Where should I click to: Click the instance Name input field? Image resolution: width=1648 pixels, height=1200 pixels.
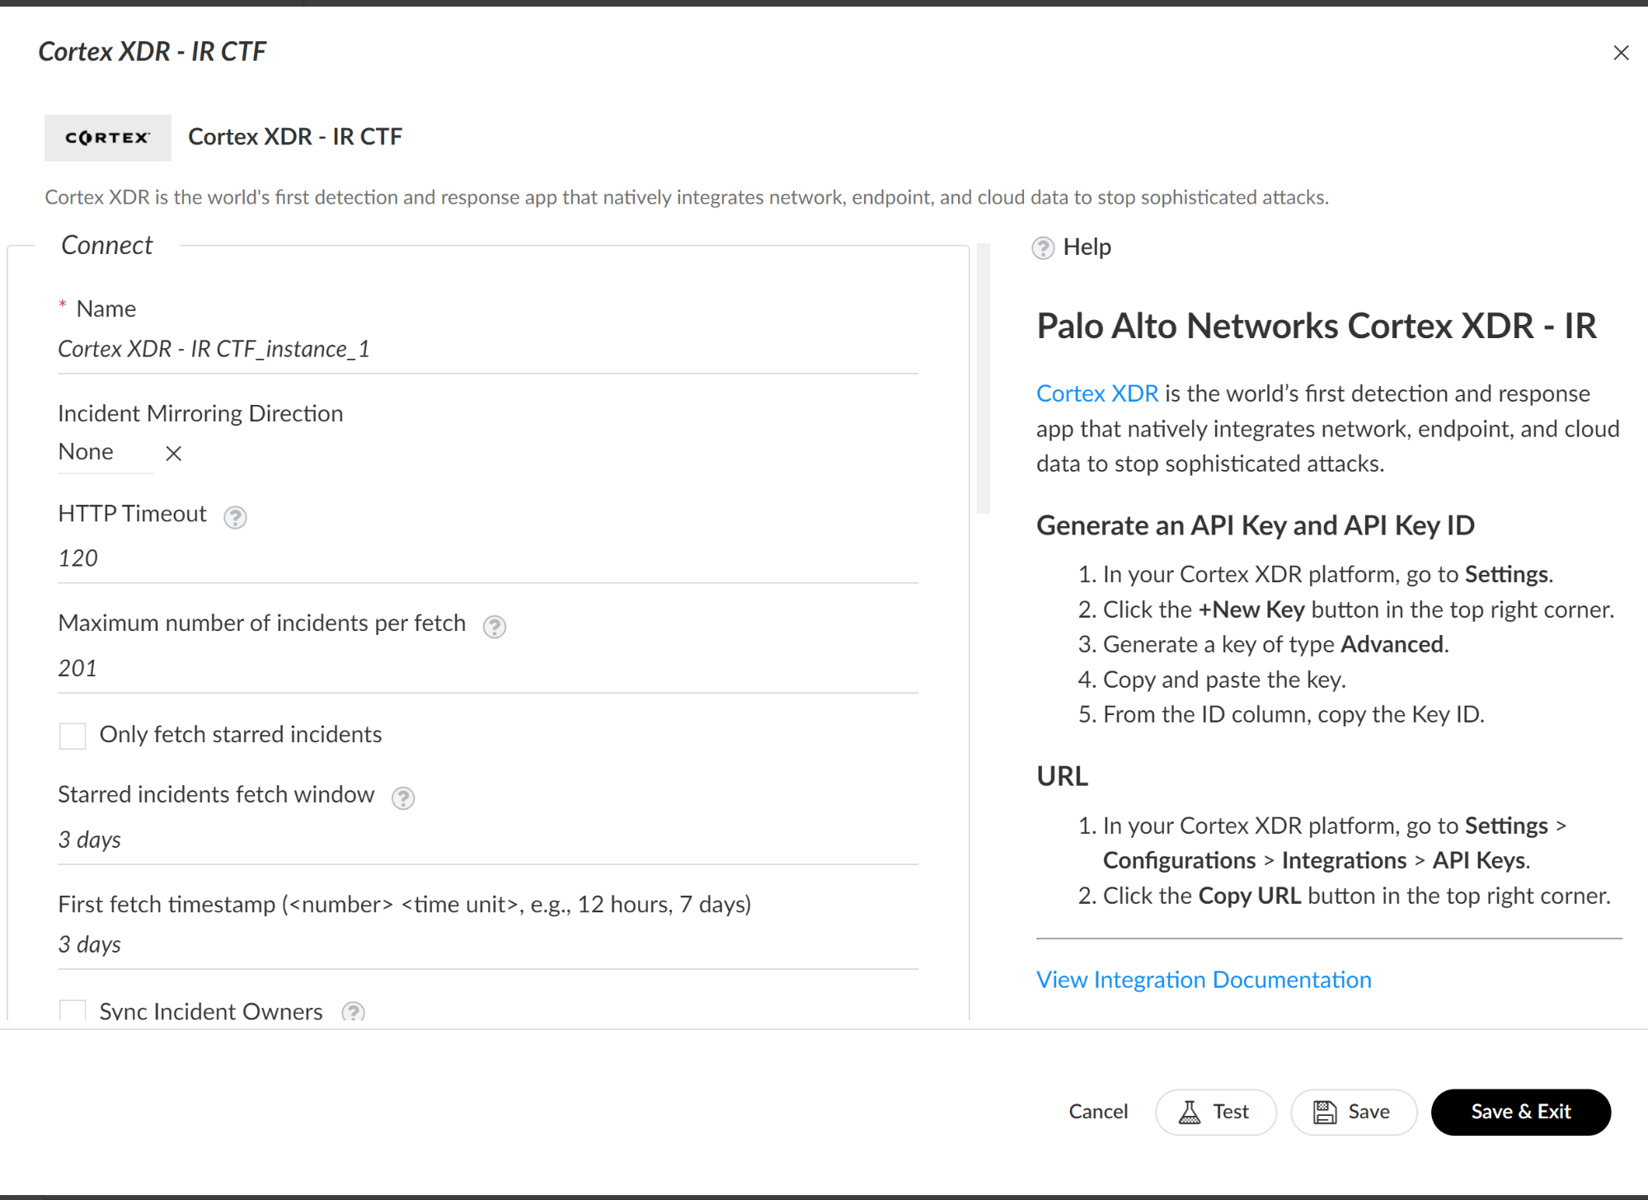tap(486, 350)
